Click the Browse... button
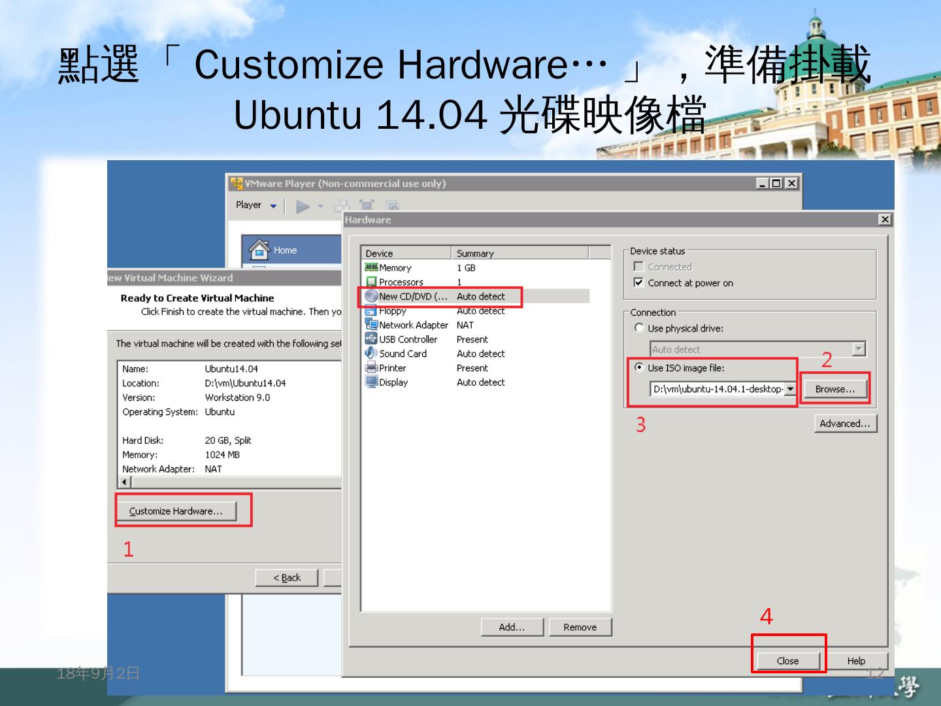This screenshot has height=706, width=941. click(834, 389)
